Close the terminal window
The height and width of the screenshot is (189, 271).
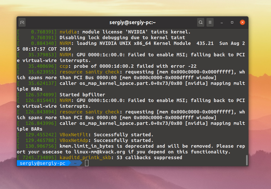(242, 22)
